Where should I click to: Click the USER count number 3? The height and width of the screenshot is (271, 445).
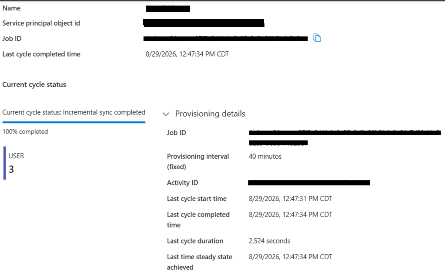11,169
